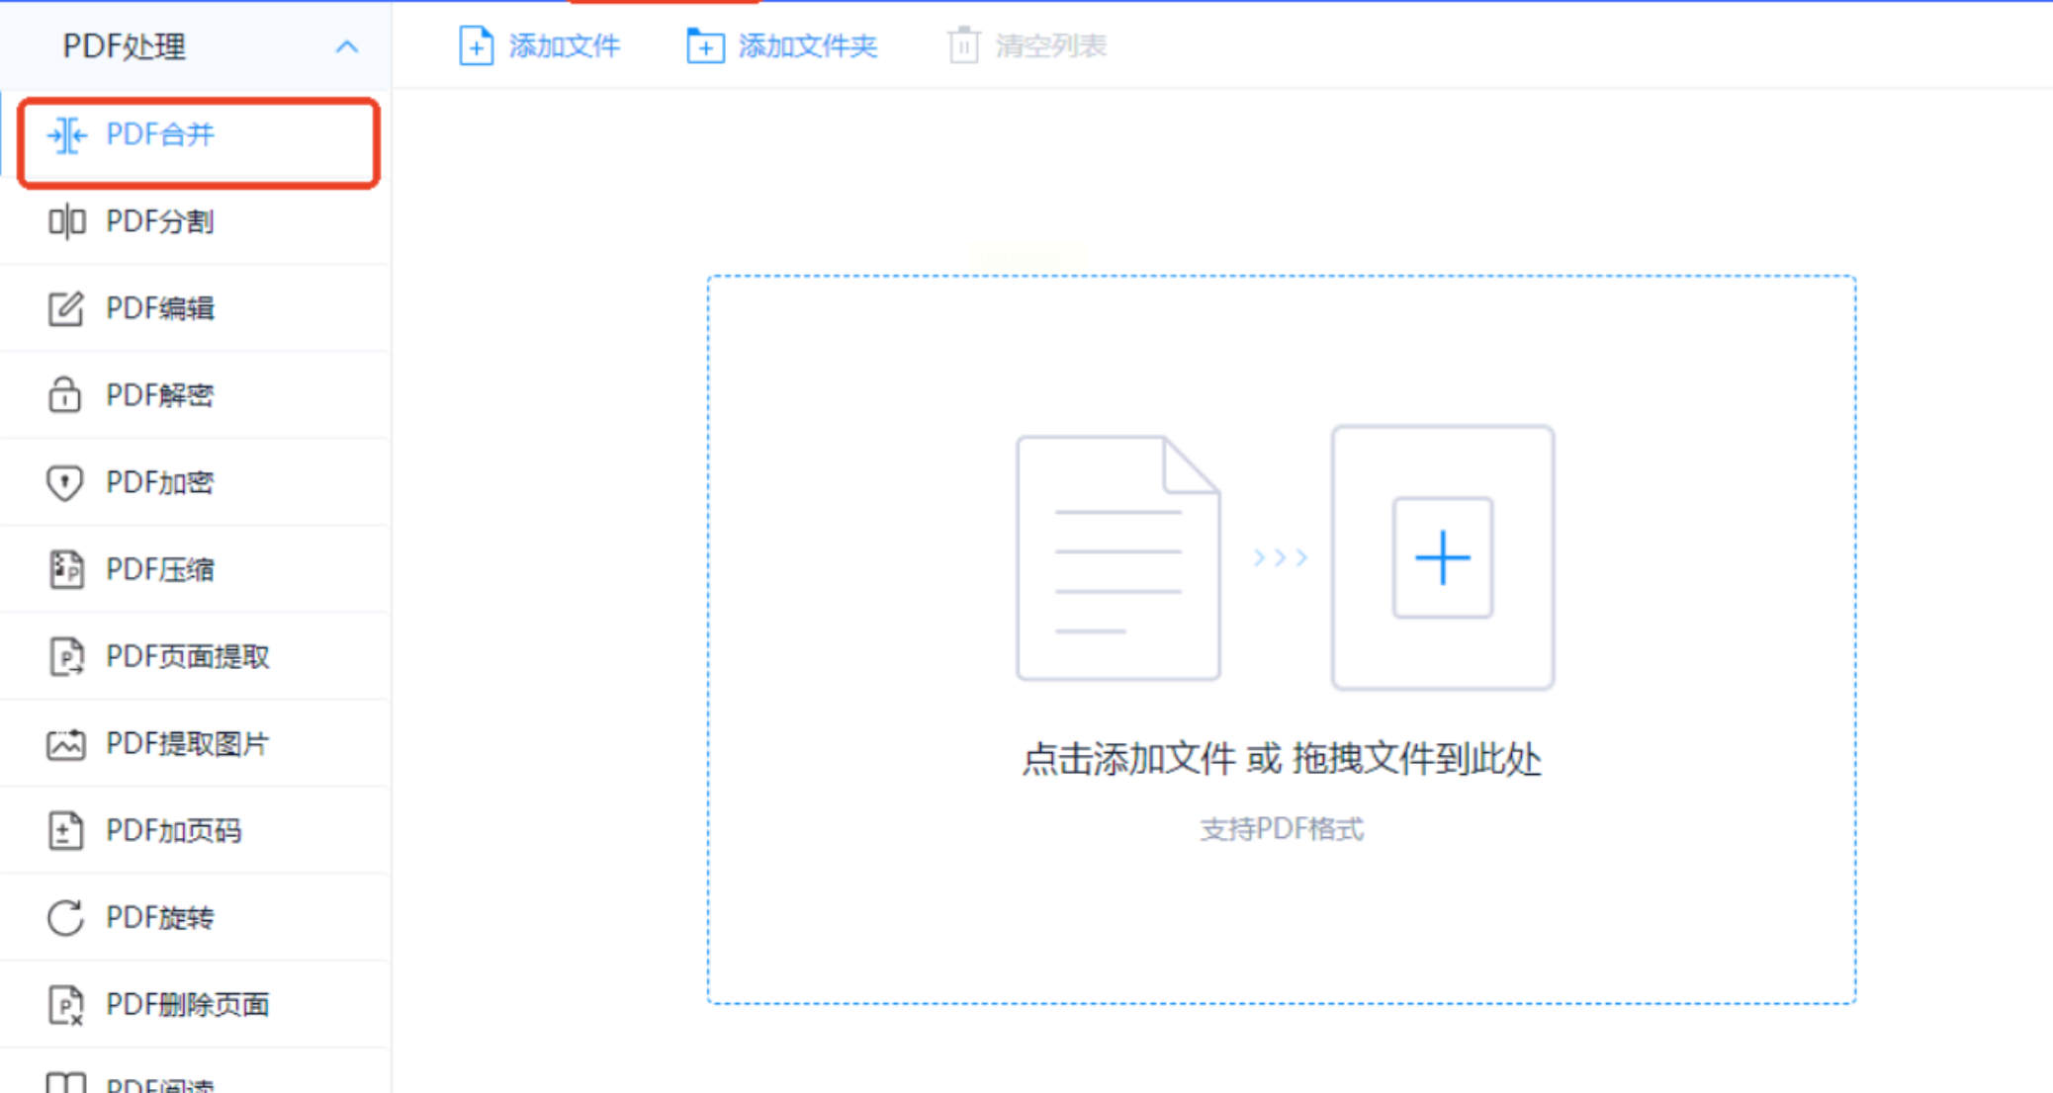Image resolution: width=2053 pixels, height=1093 pixels.
Task: Click the PDF编辑 pencil icon
Action: tap(66, 308)
